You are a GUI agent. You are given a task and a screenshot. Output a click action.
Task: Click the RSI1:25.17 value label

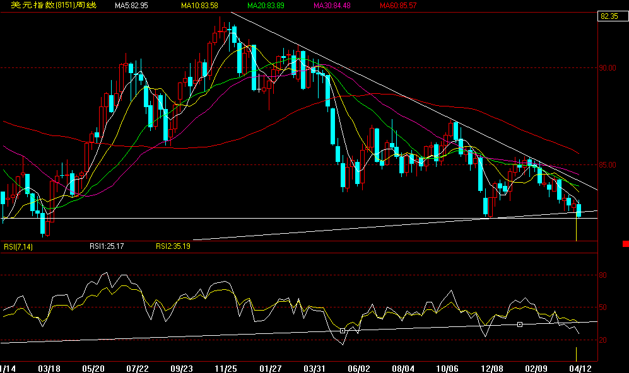107,246
